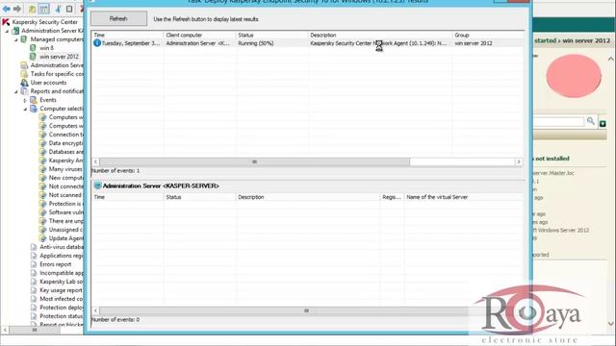Click the search magnifier icon in background pane
The height and width of the screenshot is (346, 616).
point(590,121)
